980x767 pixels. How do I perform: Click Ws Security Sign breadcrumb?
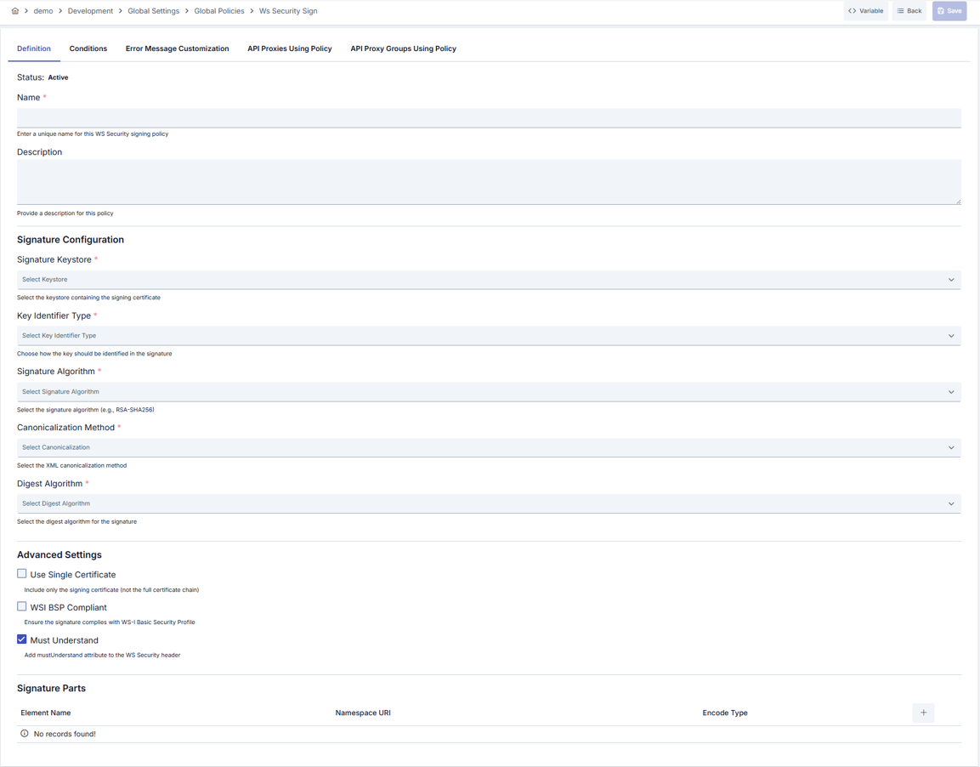288,10
